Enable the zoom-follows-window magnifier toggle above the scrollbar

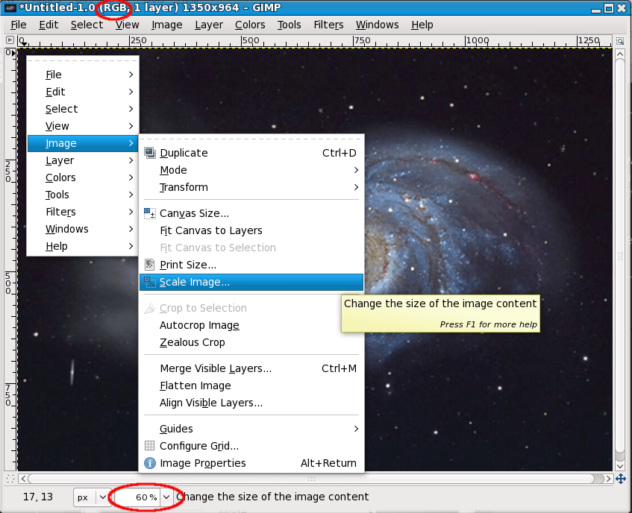click(x=619, y=41)
